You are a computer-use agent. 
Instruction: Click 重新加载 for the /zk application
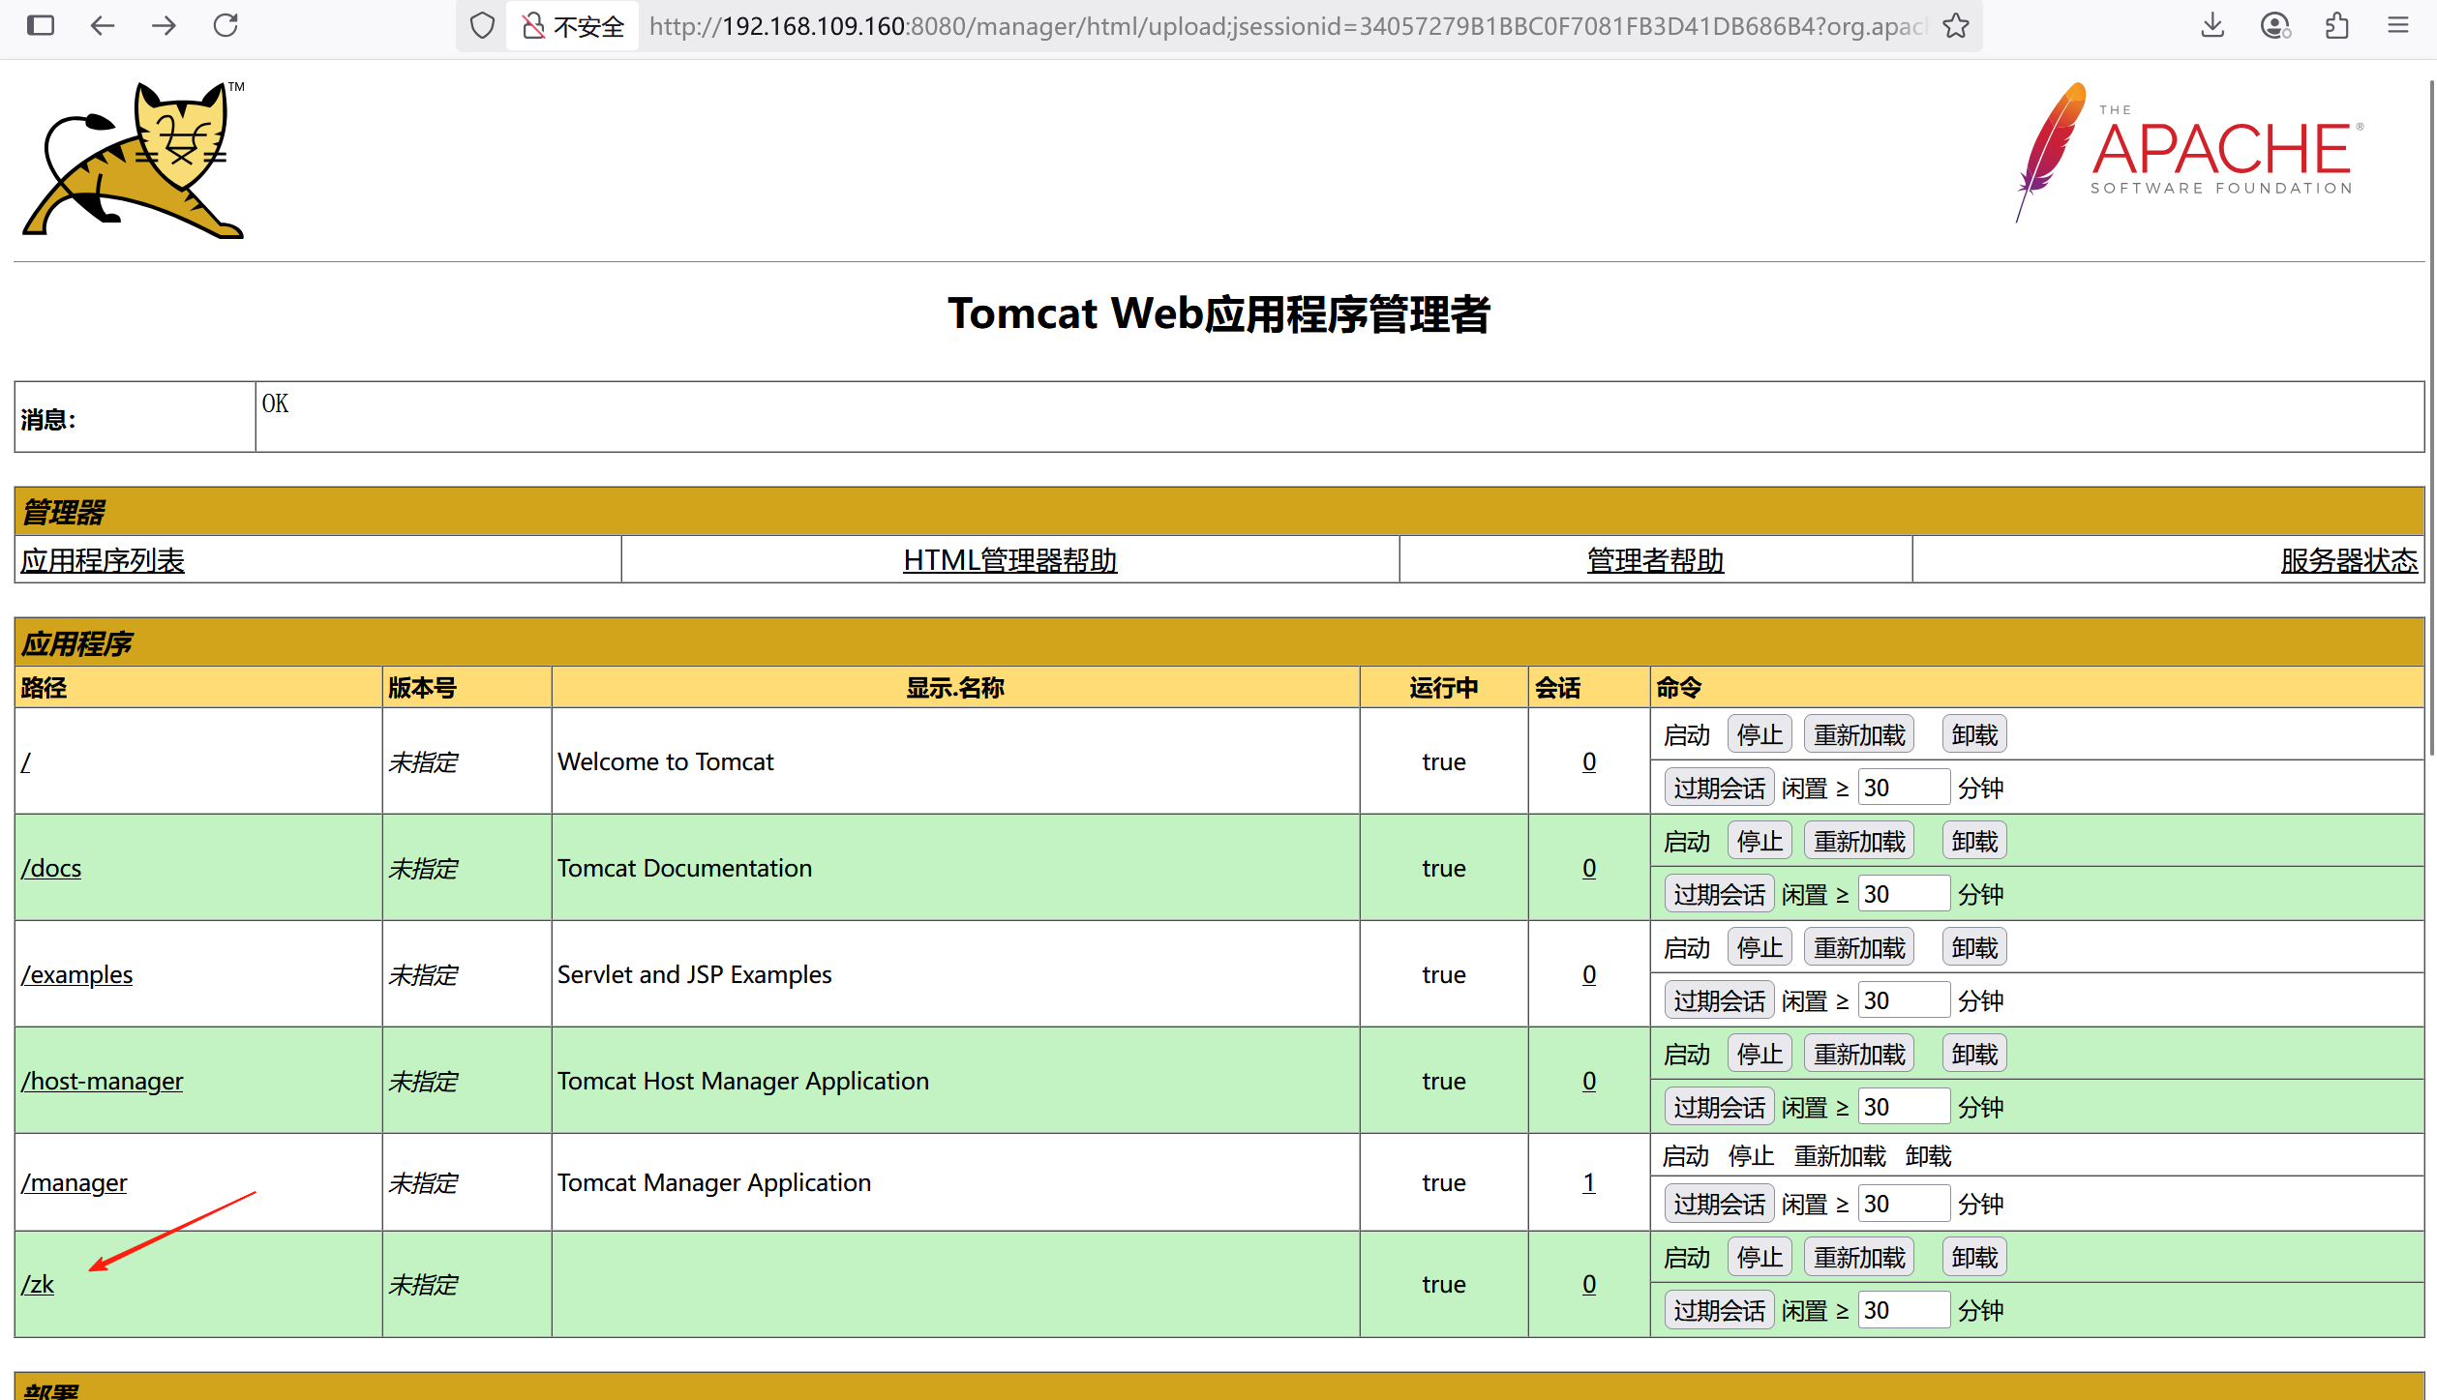pos(1859,1257)
